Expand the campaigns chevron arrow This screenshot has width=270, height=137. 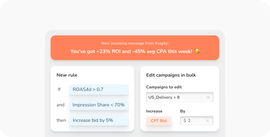tap(208, 97)
